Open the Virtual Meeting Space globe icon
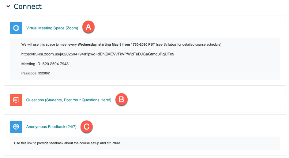 pos(16,28)
